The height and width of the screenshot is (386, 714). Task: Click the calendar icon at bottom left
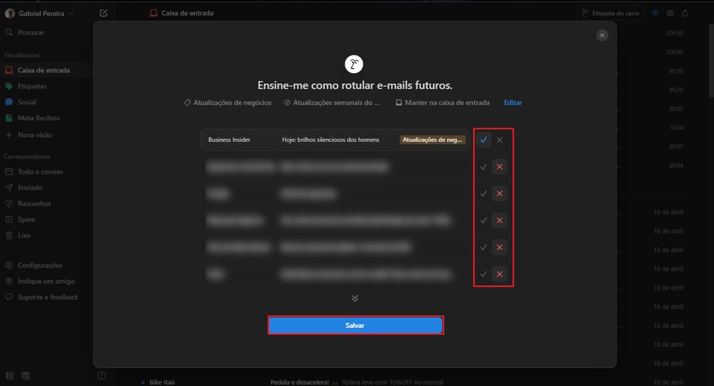click(26, 376)
